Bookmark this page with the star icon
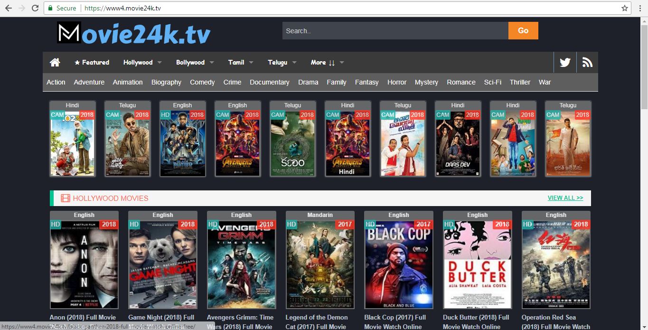 coord(625,8)
